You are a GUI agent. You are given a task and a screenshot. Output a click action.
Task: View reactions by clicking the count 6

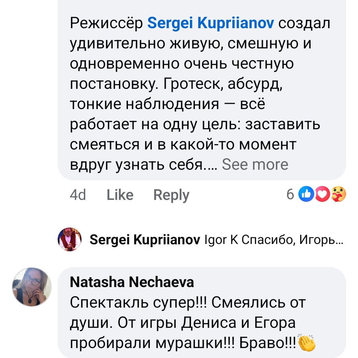[290, 195]
